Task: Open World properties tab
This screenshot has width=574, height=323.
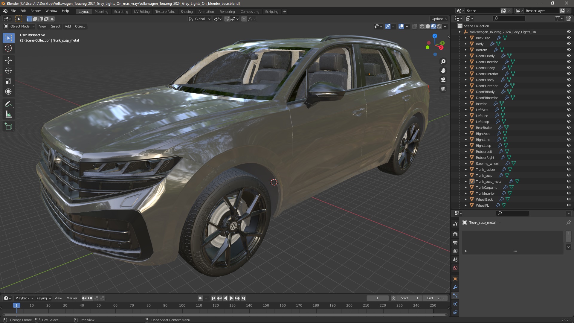Action: 455,268
